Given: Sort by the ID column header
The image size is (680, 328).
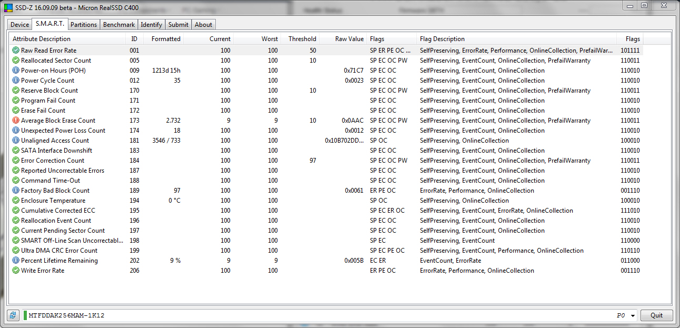Looking at the screenshot, I should click(134, 39).
